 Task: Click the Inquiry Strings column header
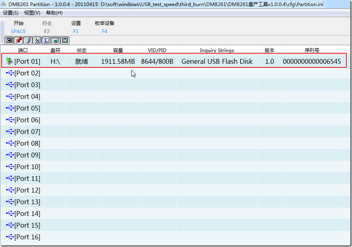[217, 50]
